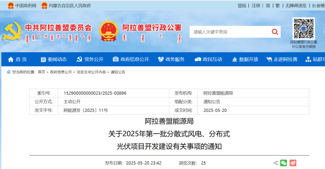This screenshot has width=325, height=169.
Task: Click the generic share icon
Action: 275,163
